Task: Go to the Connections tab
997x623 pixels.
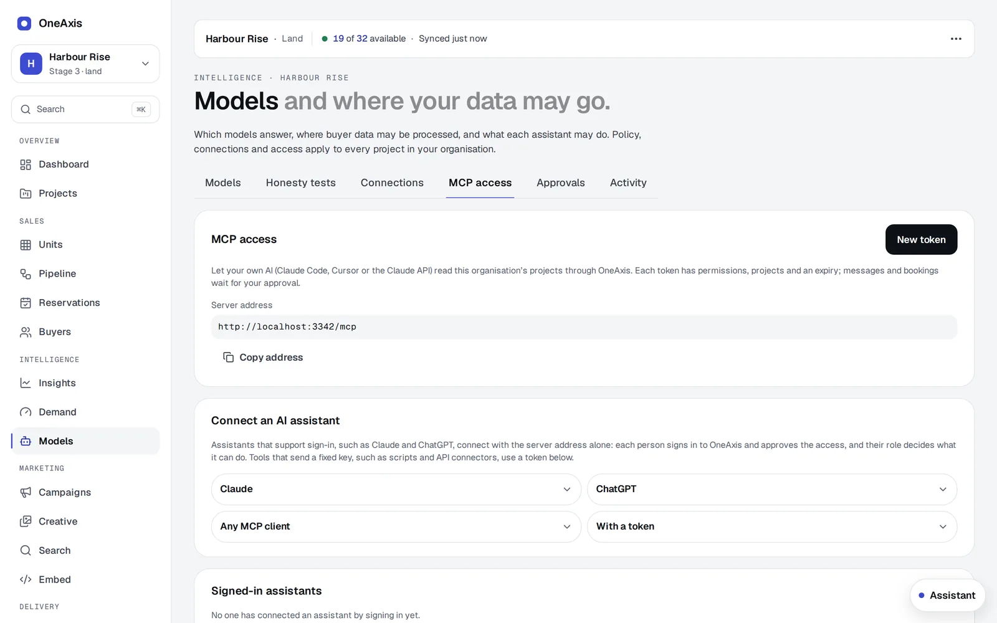Action: click(x=392, y=183)
